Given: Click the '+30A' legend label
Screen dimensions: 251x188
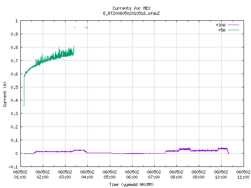Looking at the screenshot, I should [220, 25].
